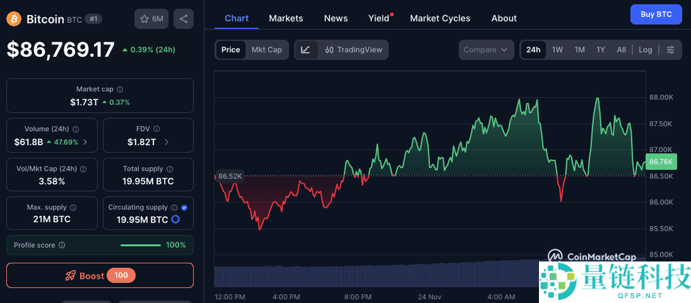Click the Market cap info icon

[x=120, y=89]
